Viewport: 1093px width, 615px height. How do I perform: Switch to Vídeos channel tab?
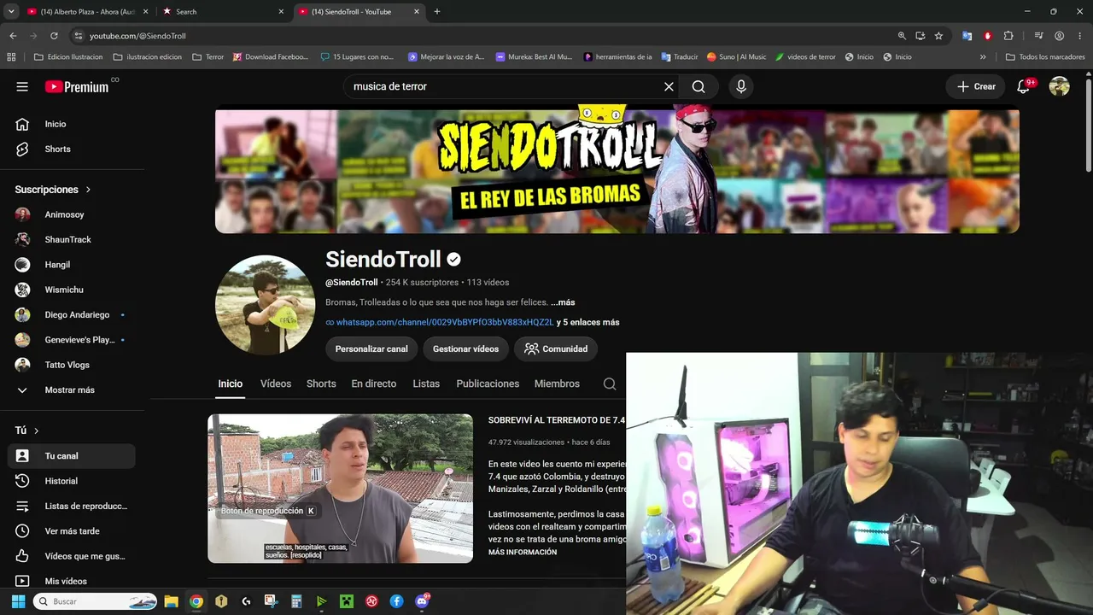(x=276, y=384)
